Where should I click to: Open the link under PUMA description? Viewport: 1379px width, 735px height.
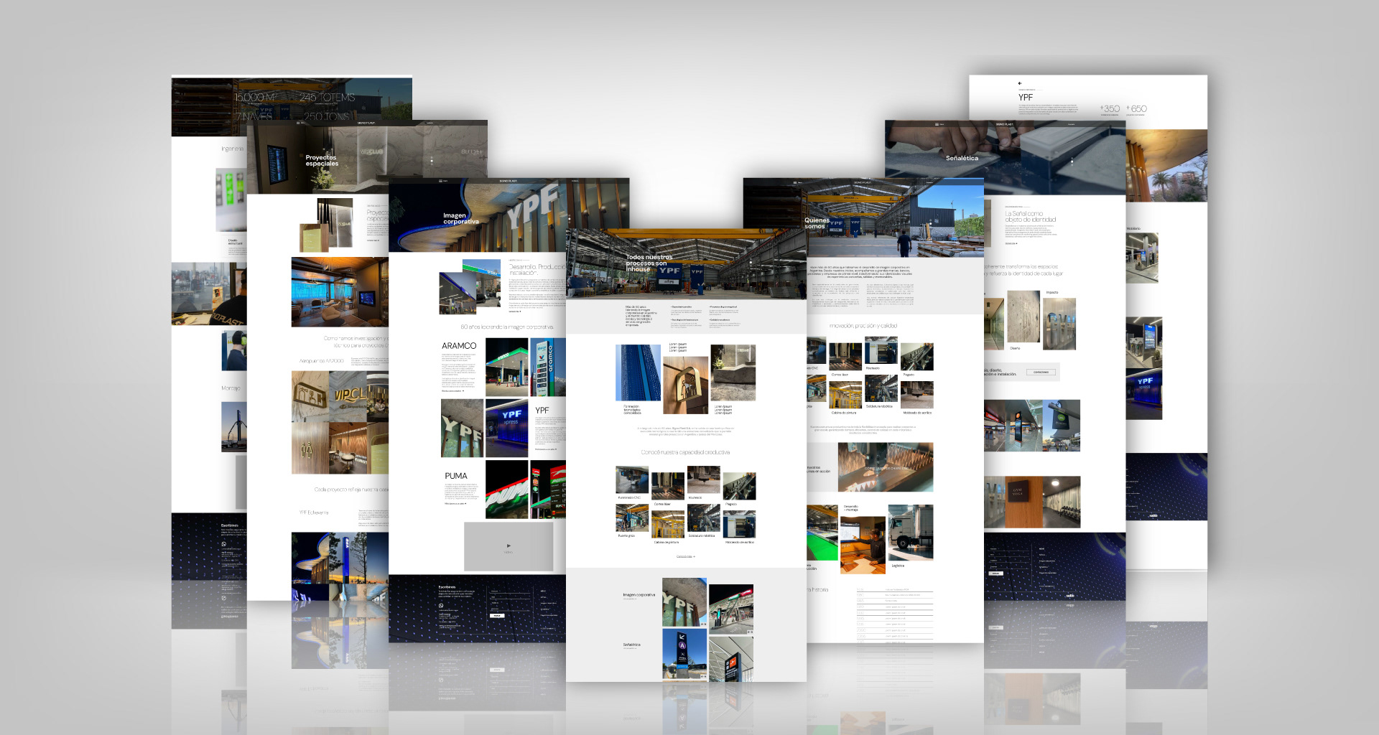[x=455, y=504]
